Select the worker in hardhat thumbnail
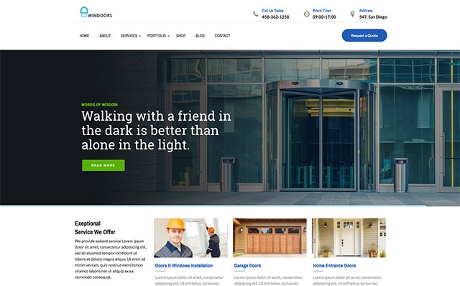The width and height of the screenshot is (460, 286). tap(190, 238)
